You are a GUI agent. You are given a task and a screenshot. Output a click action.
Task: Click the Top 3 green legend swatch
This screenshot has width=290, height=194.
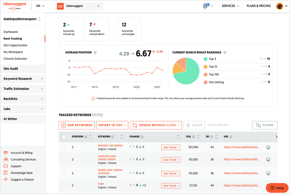pyautogui.click(x=206, y=59)
